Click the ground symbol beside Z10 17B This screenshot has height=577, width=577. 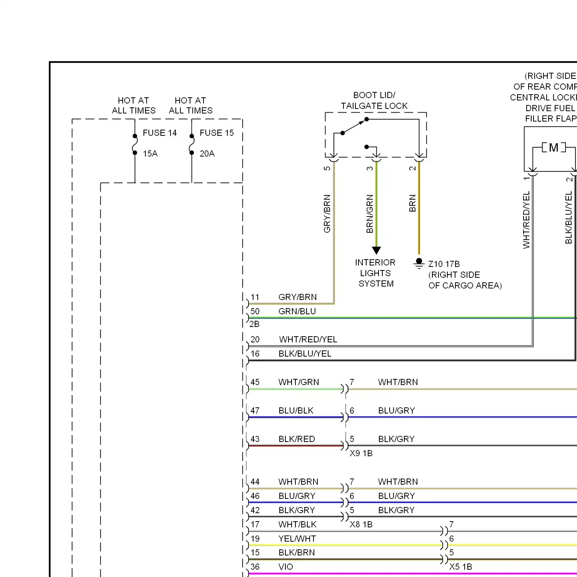coord(419,263)
